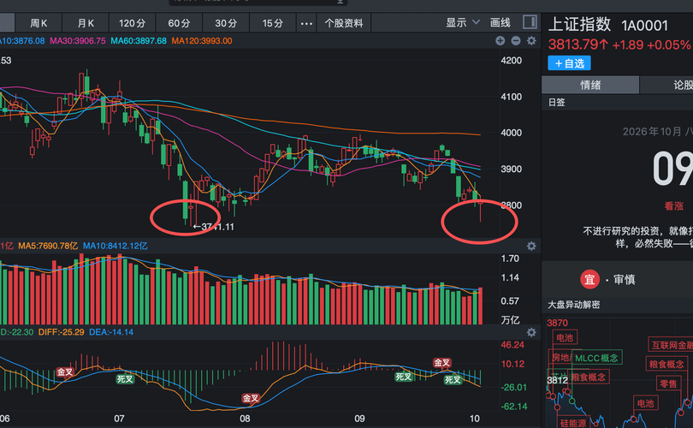This screenshot has height=428, width=693.
Task: Click the MLCC概念 sector tag
Action: [596, 358]
